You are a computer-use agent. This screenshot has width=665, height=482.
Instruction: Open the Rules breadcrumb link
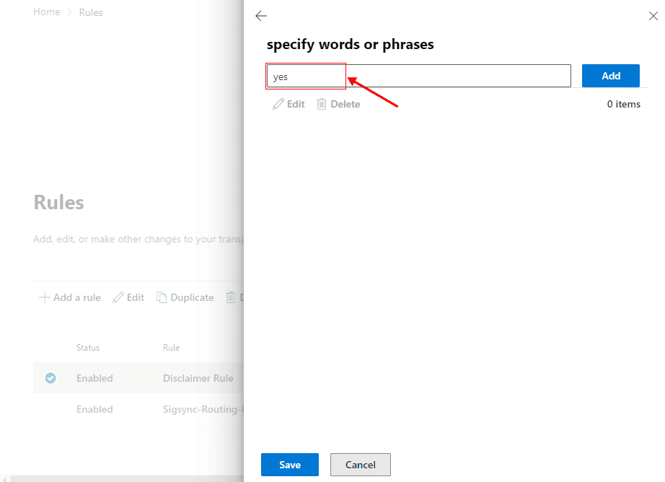(91, 12)
